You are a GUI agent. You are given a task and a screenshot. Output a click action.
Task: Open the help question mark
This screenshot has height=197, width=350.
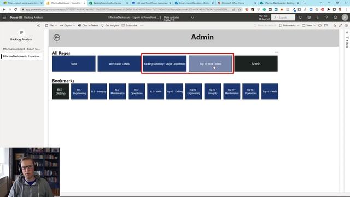coord(326,18)
